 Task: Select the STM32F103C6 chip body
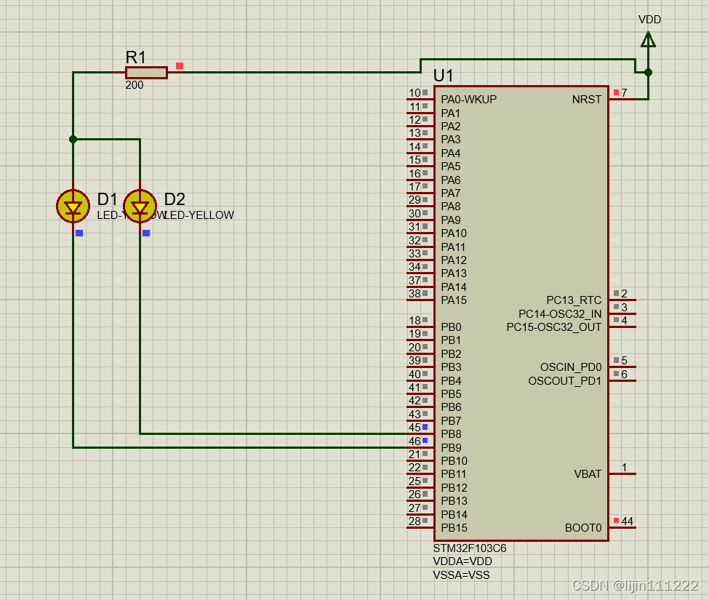[x=521, y=313]
